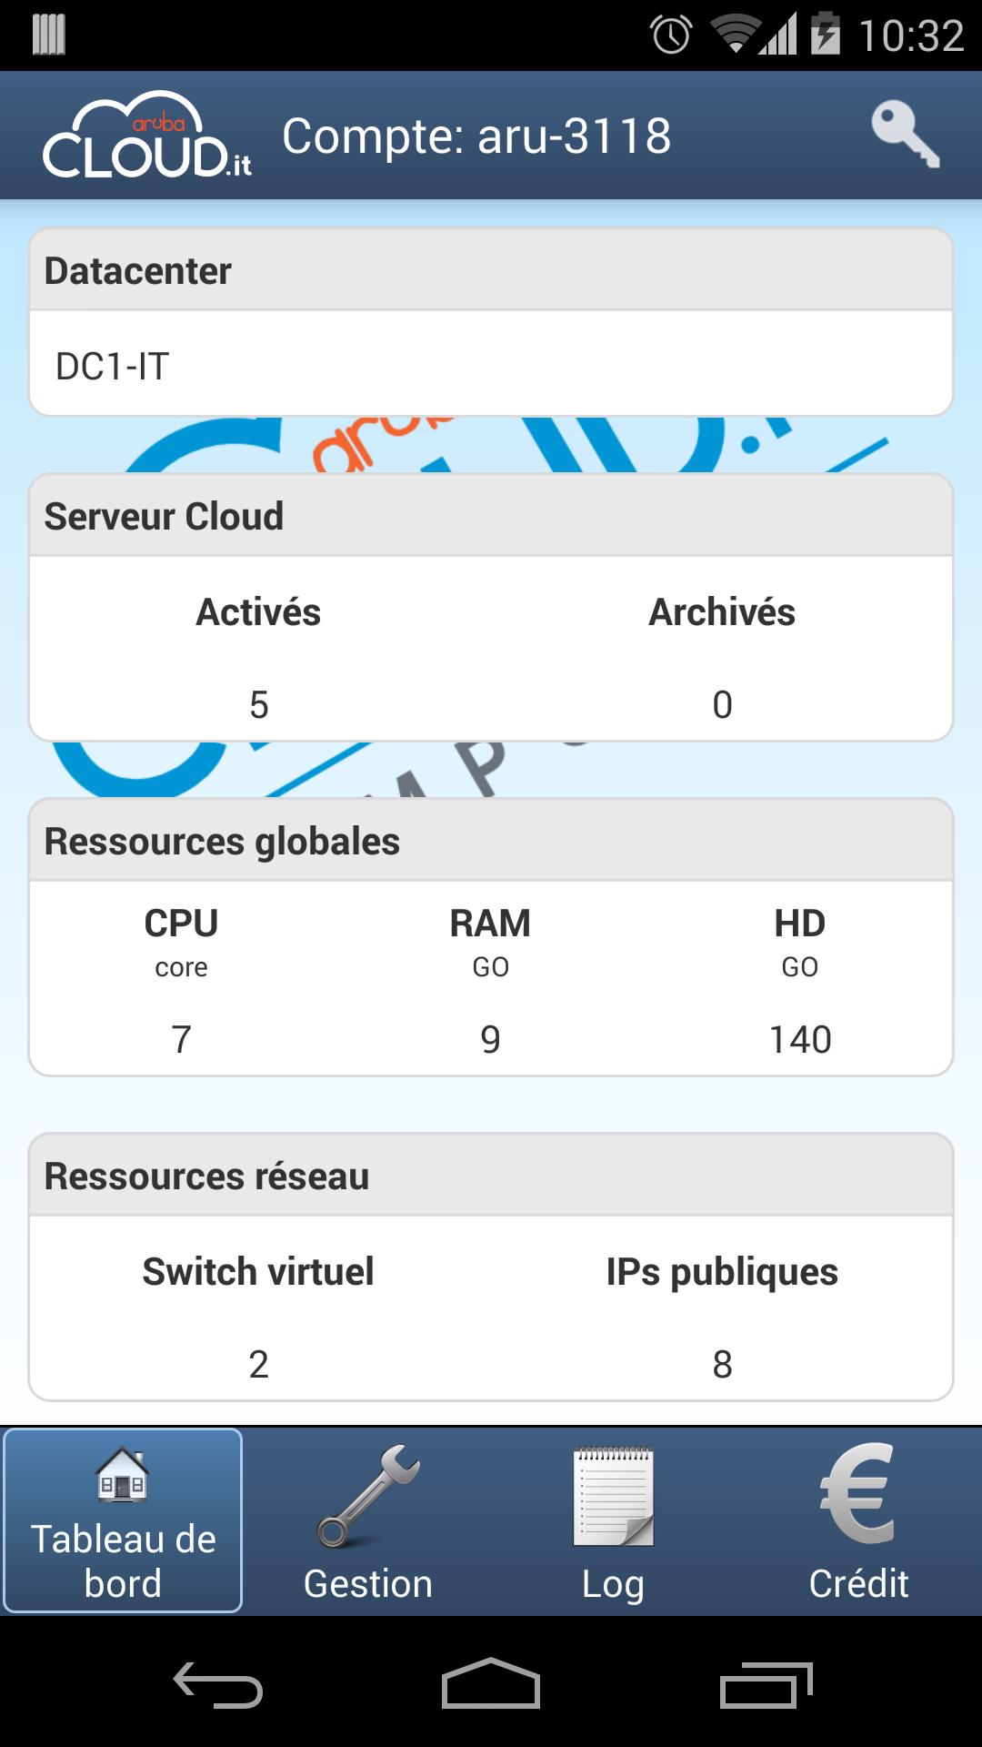Open the Aruba Cloud logo
Viewport: 982px width, 1747px height.
click(147, 135)
